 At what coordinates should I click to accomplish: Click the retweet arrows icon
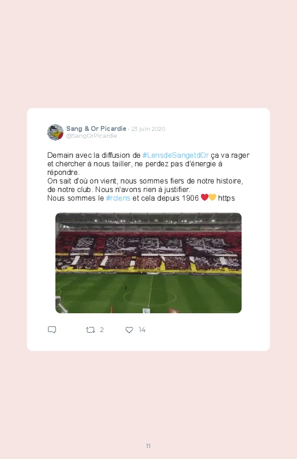tap(90, 330)
